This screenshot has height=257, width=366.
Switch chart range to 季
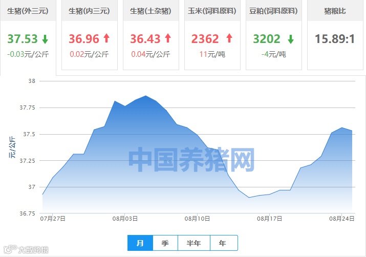tap(165, 243)
